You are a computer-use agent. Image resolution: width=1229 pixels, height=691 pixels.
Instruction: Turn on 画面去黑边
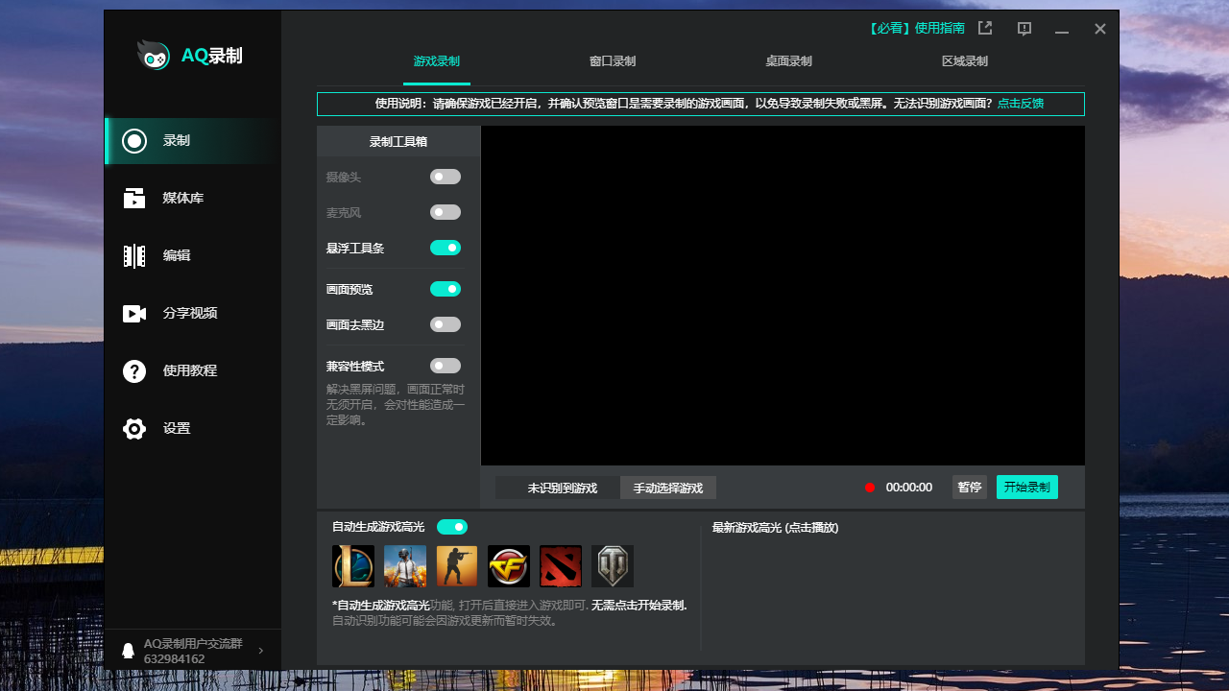coord(445,324)
